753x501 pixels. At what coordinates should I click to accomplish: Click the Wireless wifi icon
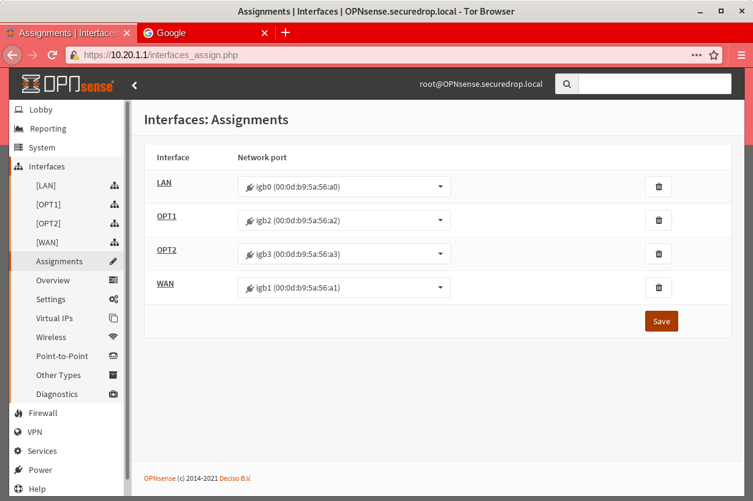tap(113, 337)
